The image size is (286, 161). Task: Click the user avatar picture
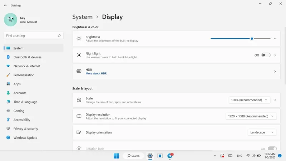(10, 20)
